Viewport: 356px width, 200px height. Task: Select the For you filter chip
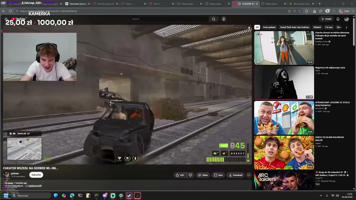tap(329, 27)
